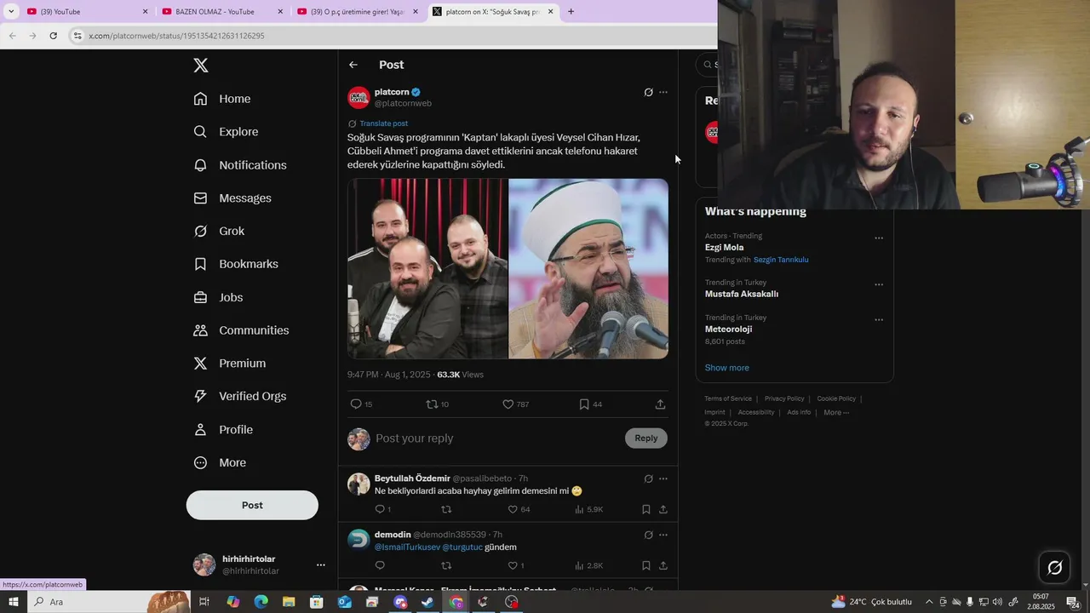
Task: Open Meteoroloji trending topic
Action: 728,329
